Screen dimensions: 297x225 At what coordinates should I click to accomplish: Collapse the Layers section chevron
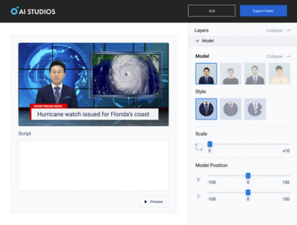288,30
